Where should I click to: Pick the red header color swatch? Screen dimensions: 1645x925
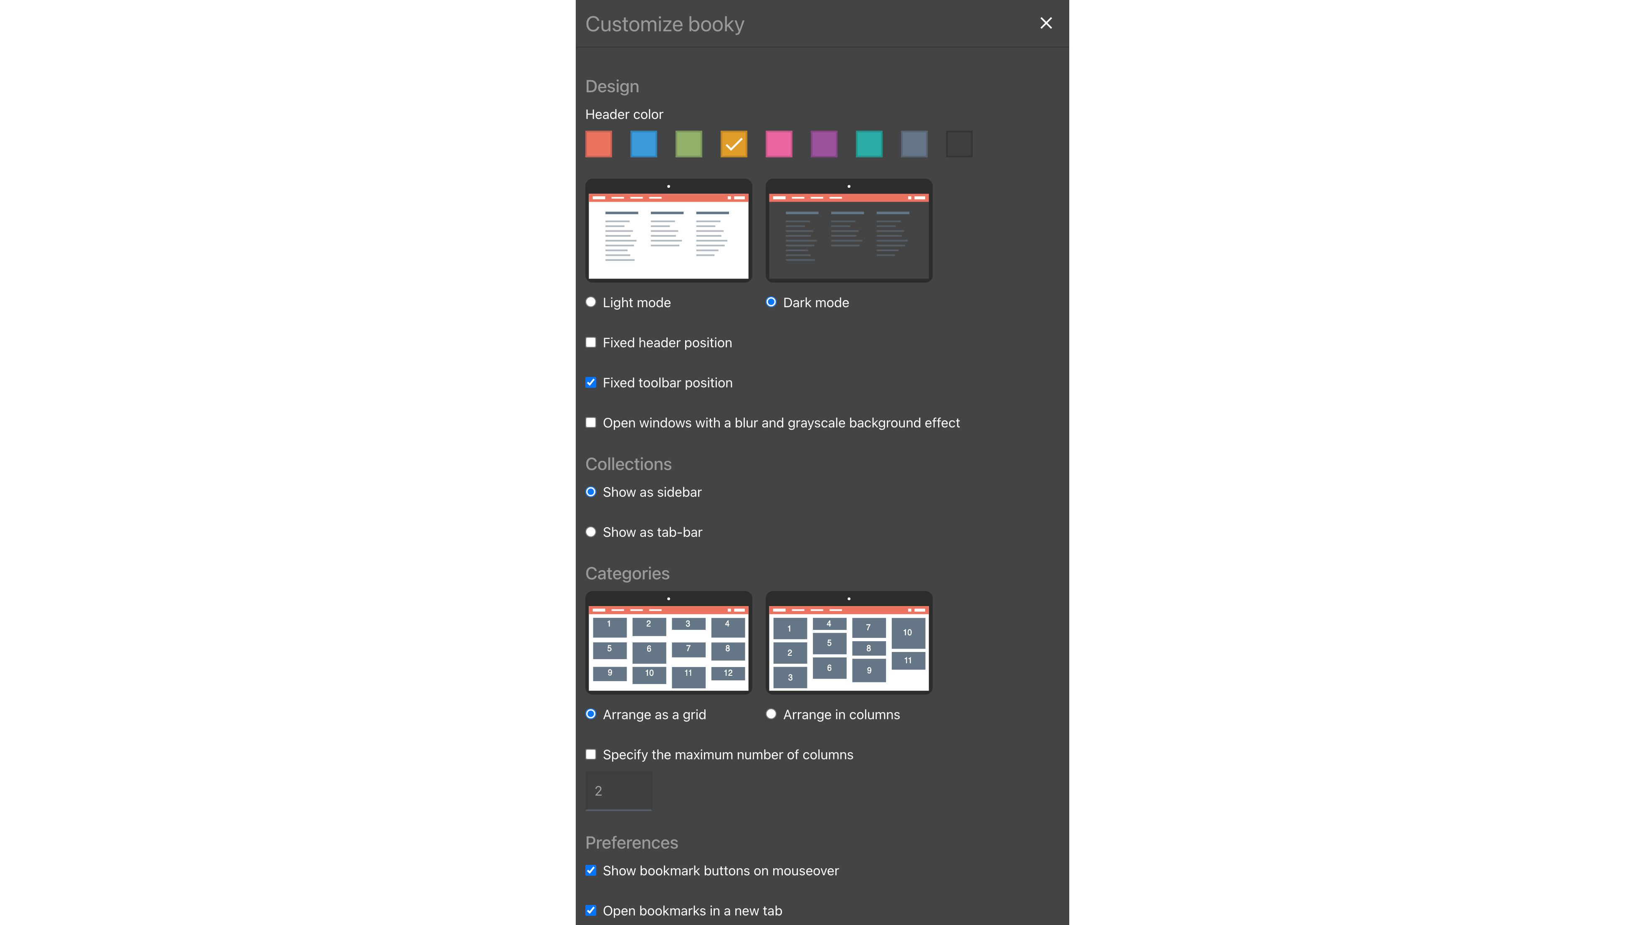coord(598,144)
